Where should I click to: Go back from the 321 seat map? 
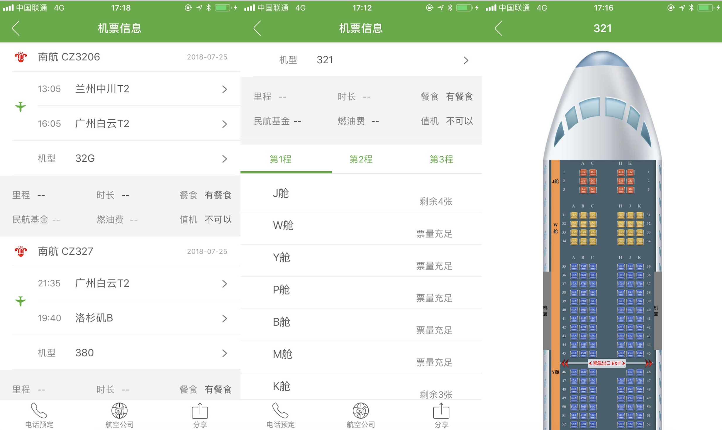pyautogui.click(x=499, y=28)
